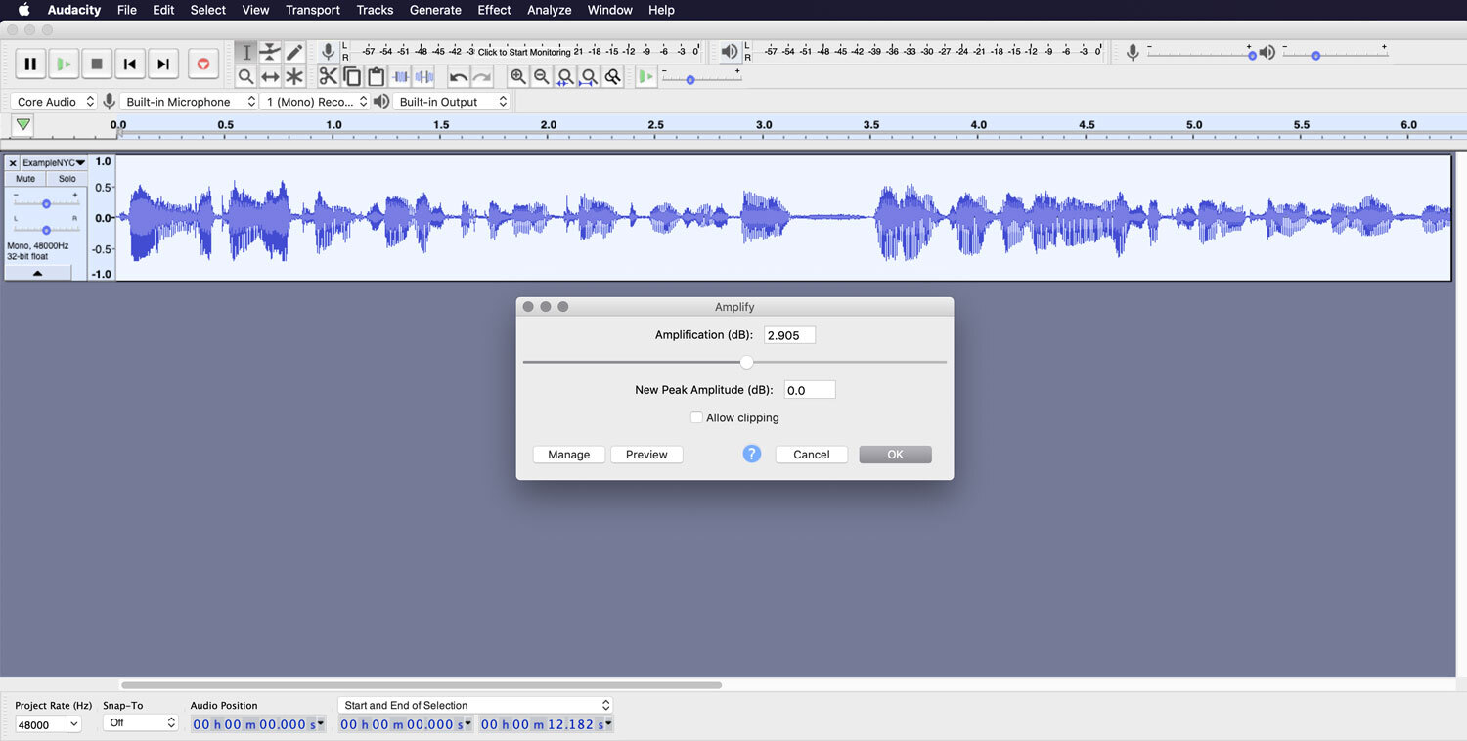This screenshot has width=1467, height=741.
Task: Click the Pause transport button
Action: tap(30, 65)
